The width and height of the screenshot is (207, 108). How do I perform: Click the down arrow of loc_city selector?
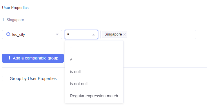[57, 34]
